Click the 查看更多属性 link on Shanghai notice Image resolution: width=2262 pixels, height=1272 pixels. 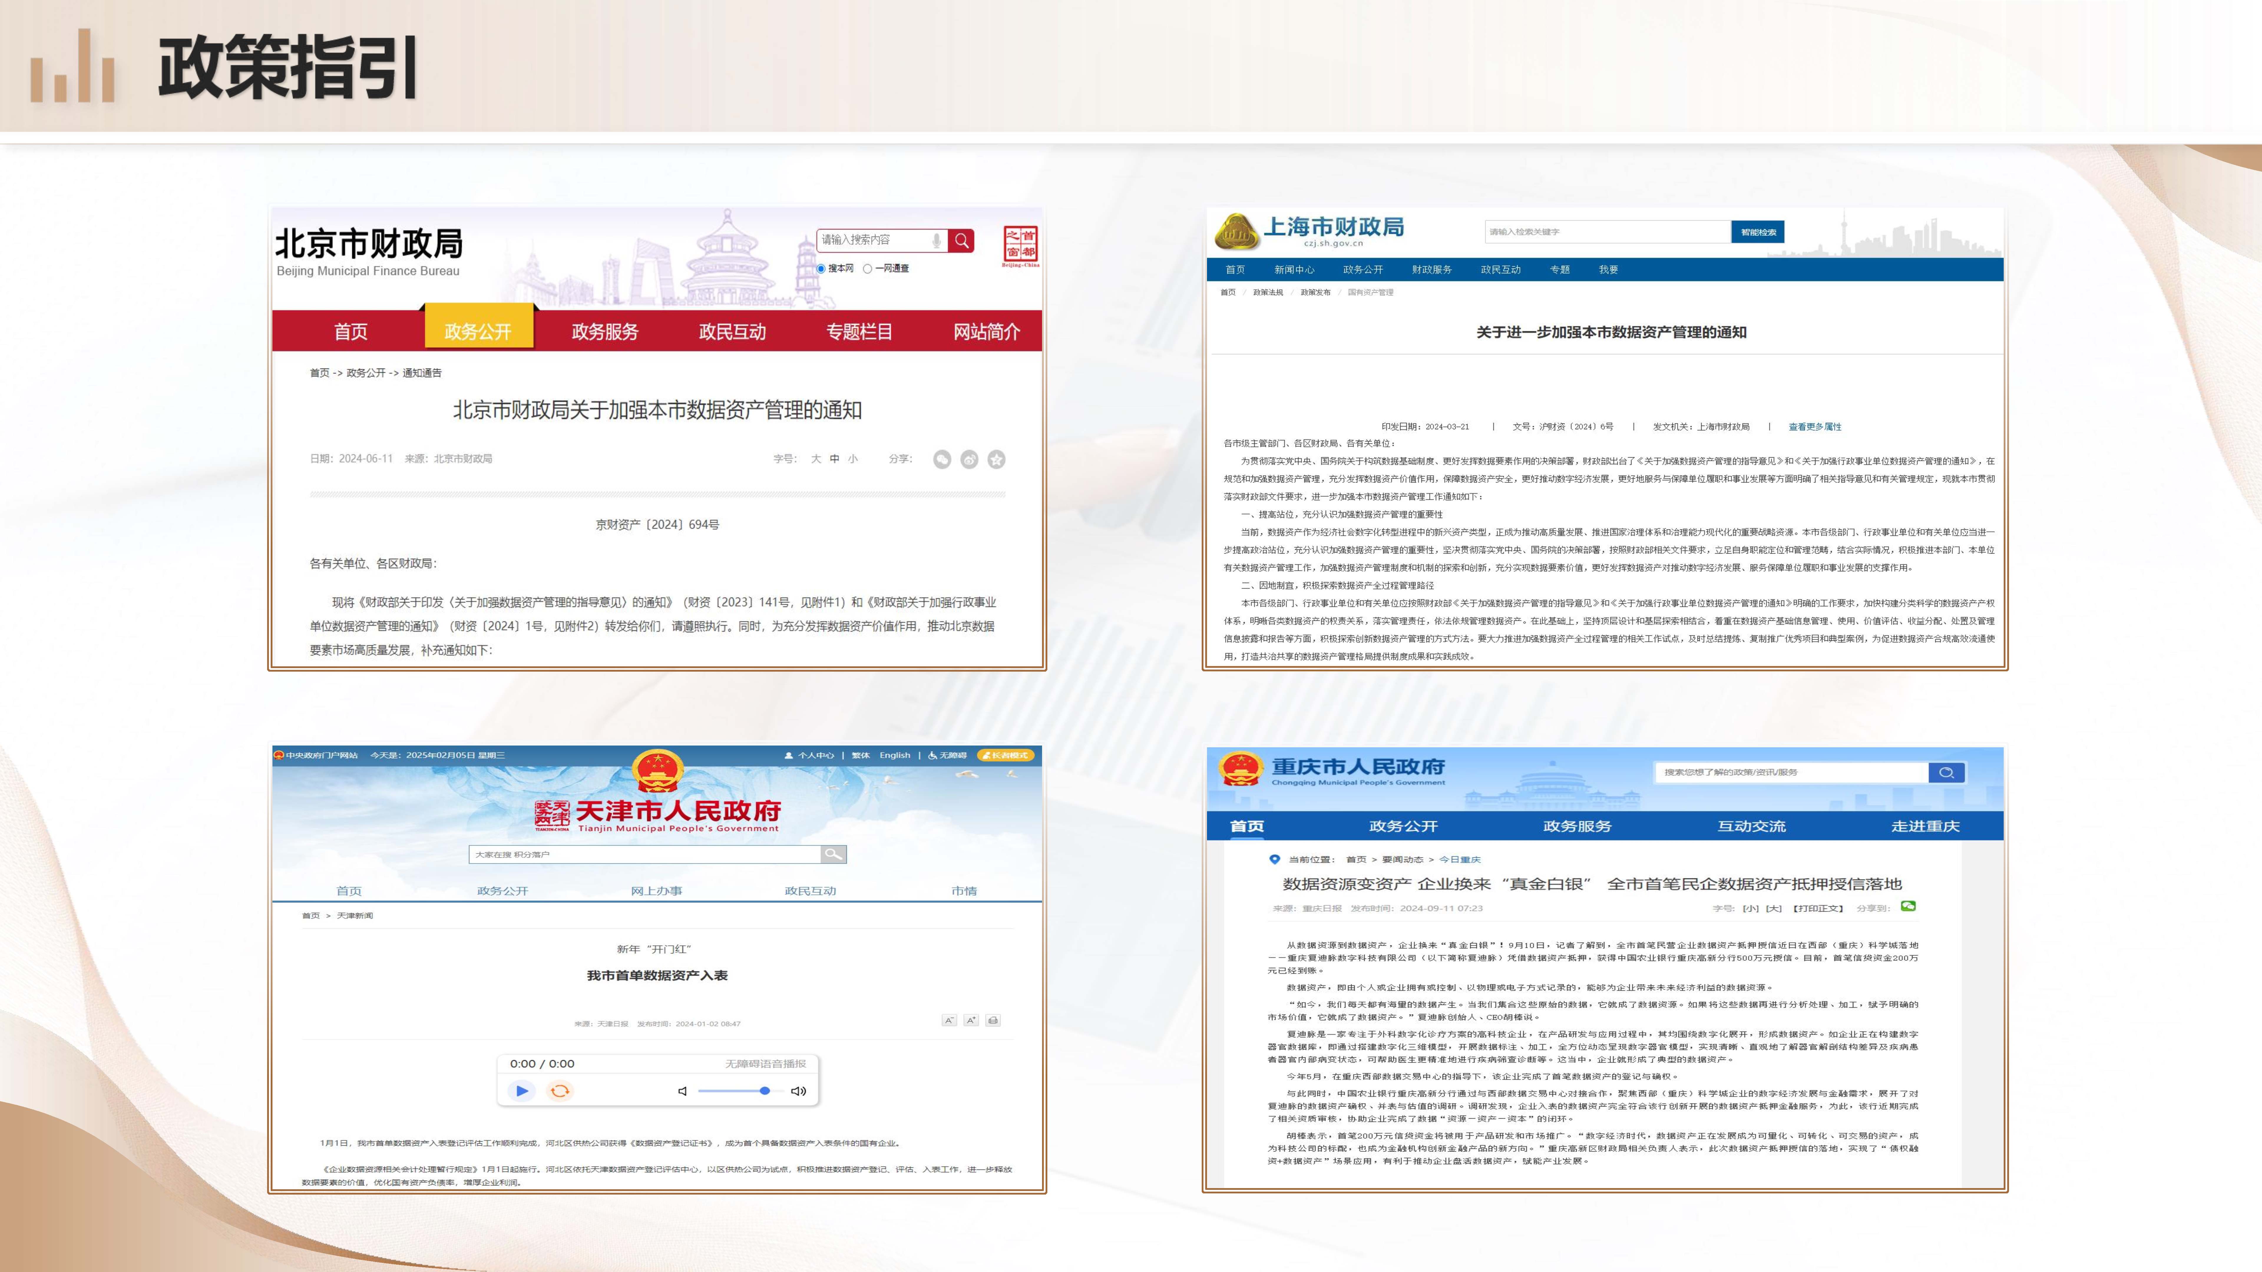[1815, 427]
